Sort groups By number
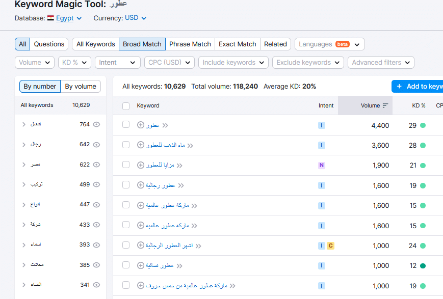Image resolution: width=443 pixels, height=299 pixels. click(40, 87)
